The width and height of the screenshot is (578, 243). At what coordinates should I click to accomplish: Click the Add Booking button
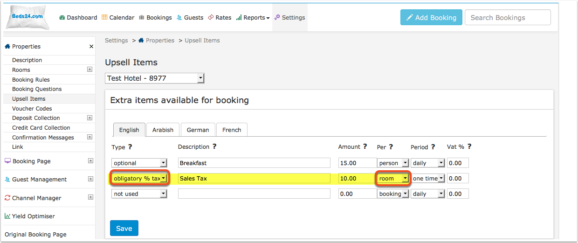[431, 17]
